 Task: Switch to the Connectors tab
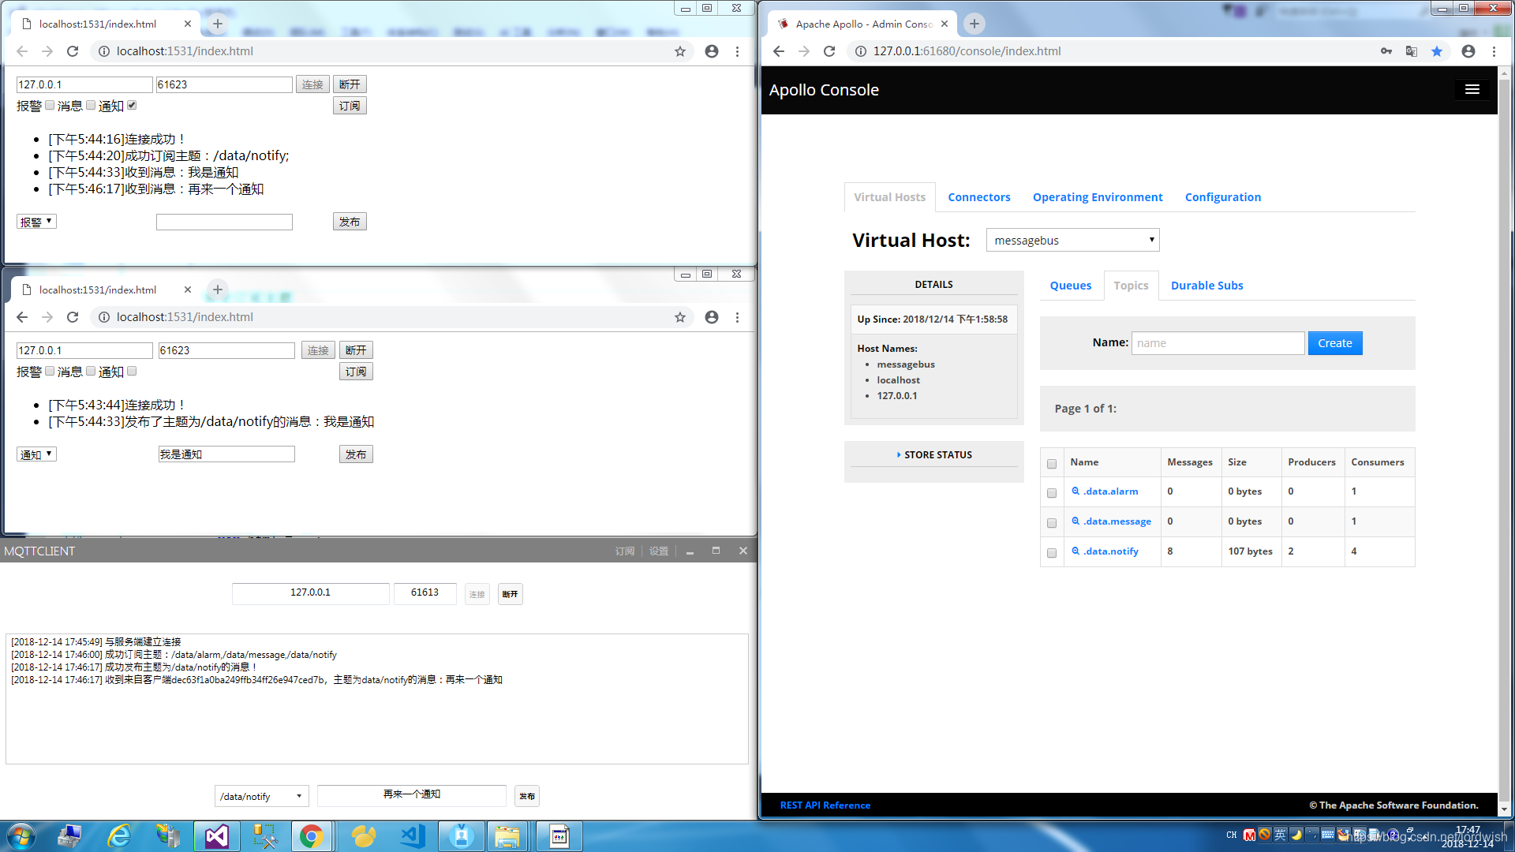pos(978,197)
